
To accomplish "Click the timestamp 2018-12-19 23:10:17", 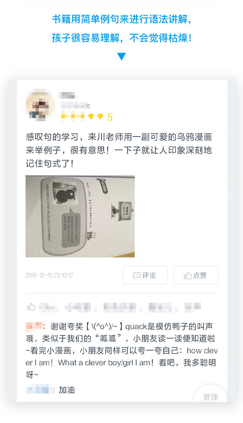I will [x=50, y=275].
